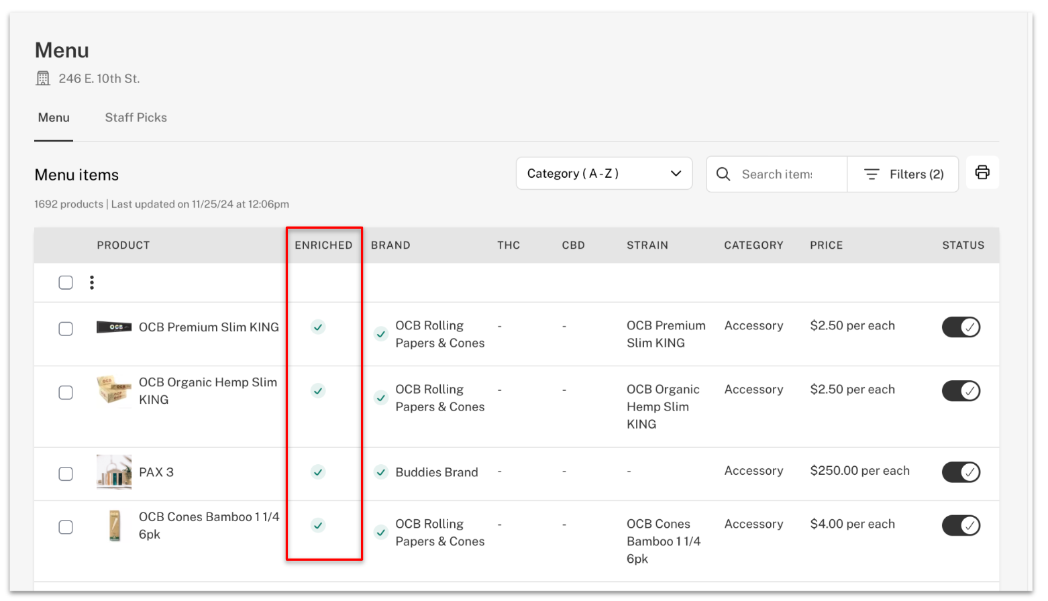This screenshot has width=1048, height=601.
Task: Click the $4.00 per each price
Action: (853, 524)
